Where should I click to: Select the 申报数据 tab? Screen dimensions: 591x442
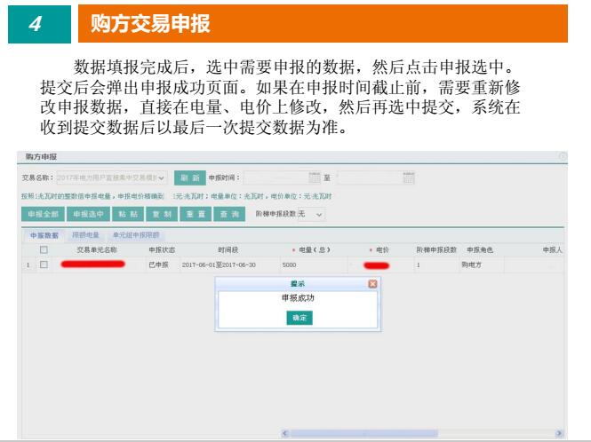44,235
